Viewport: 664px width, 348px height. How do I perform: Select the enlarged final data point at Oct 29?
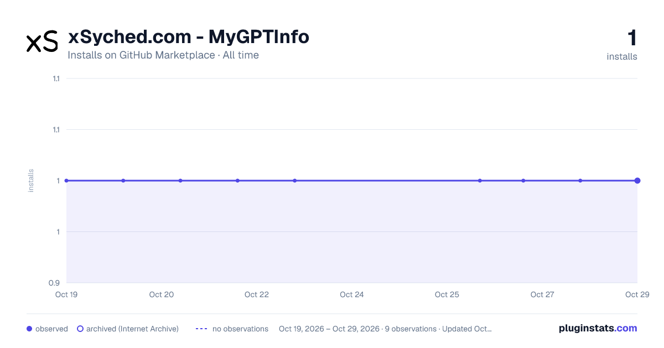click(x=637, y=181)
